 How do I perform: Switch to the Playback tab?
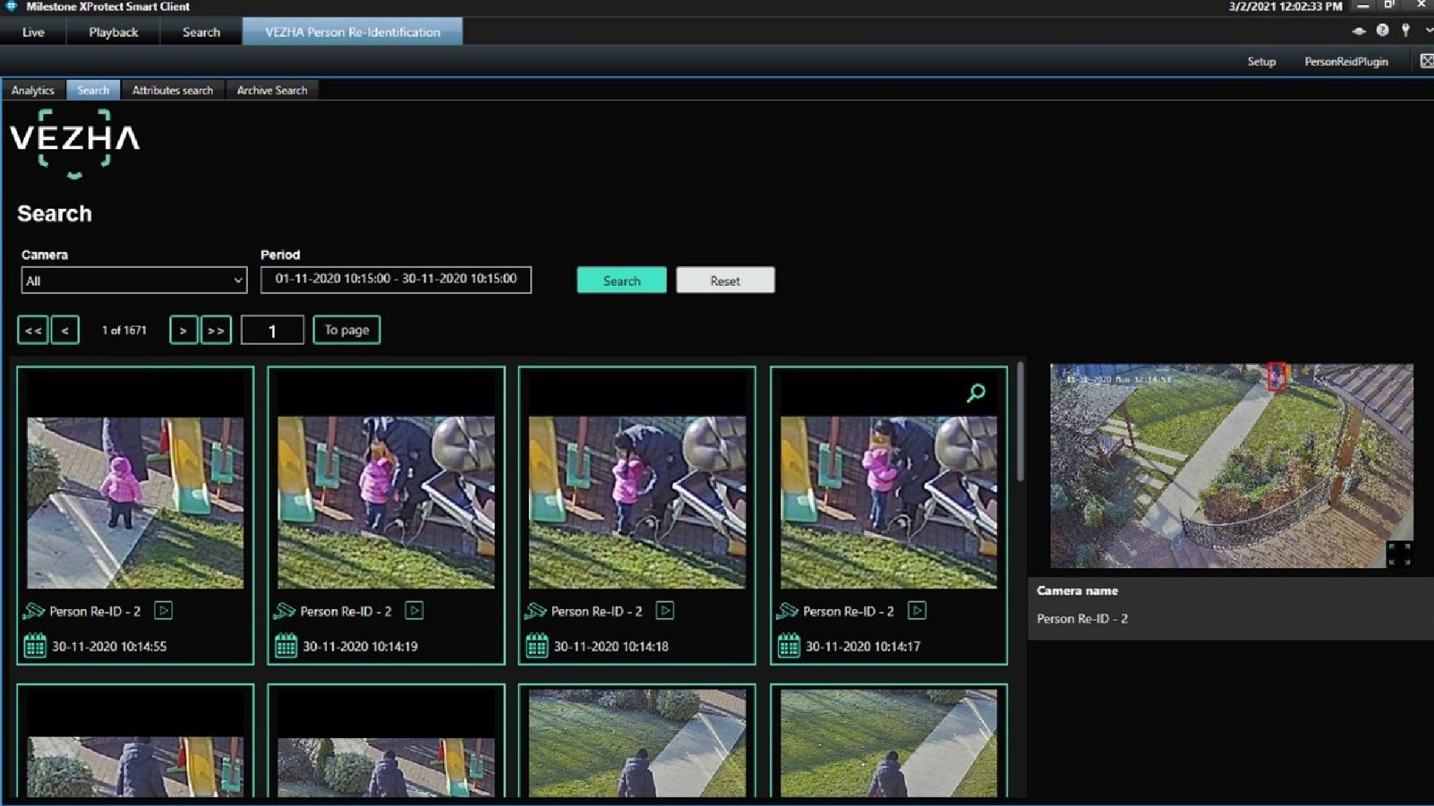[114, 32]
